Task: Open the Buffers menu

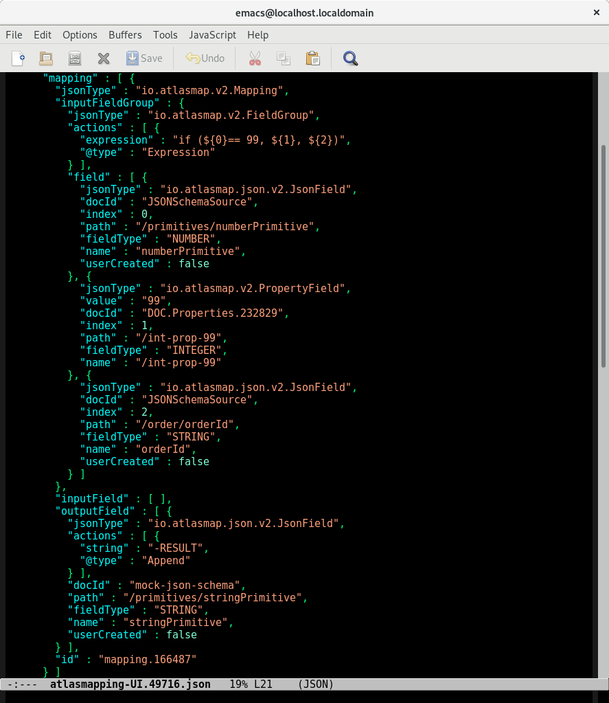Action: click(125, 34)
